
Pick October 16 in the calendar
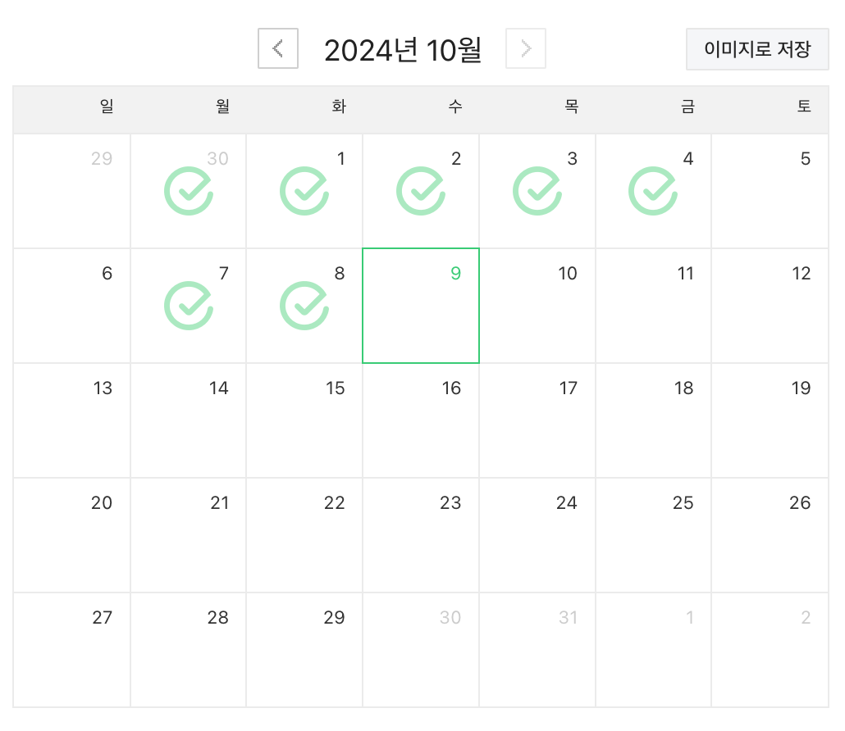point(421,420)
